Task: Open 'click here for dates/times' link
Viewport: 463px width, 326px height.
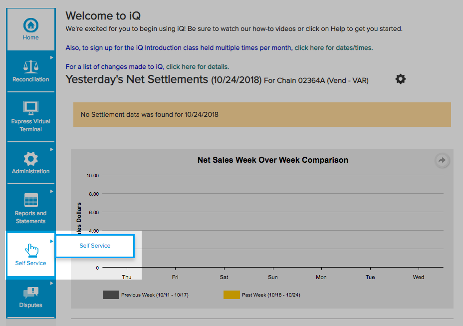Action: click(334, 48)
